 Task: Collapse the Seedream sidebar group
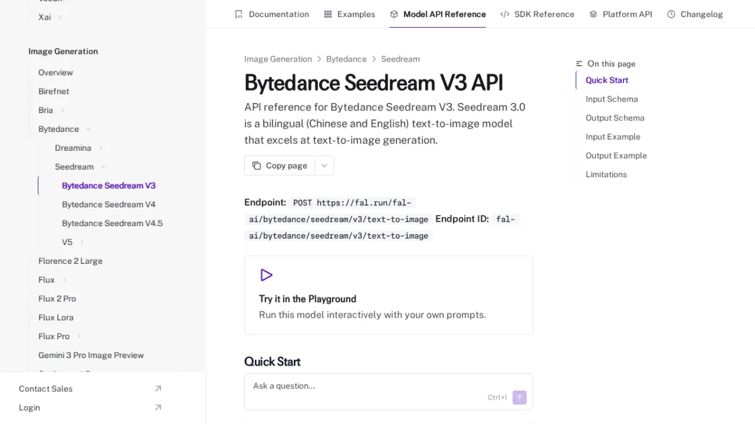click(x=103, y=167)
